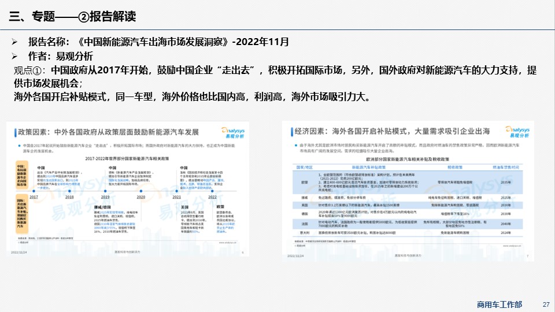555x312 pixels.
Task: Click the 挪威 row name in the table
Action: click(x=305, y=198)
